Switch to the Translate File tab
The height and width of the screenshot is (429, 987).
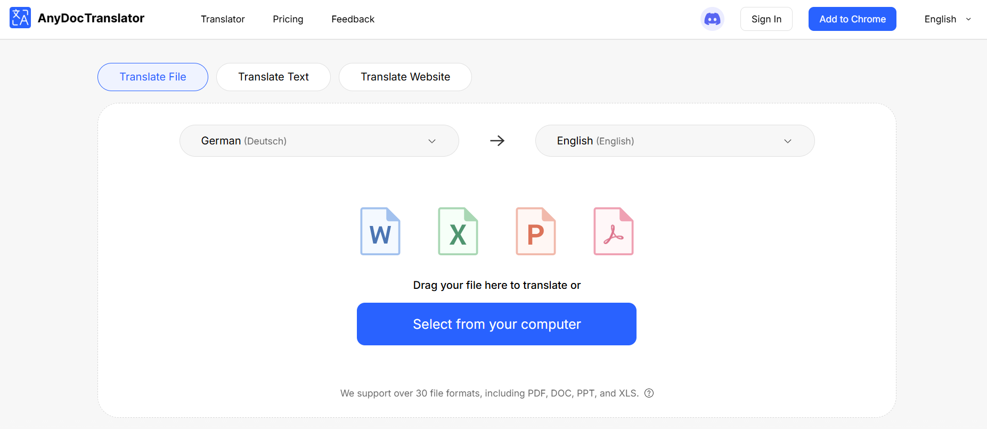click(x=153, y=77)
